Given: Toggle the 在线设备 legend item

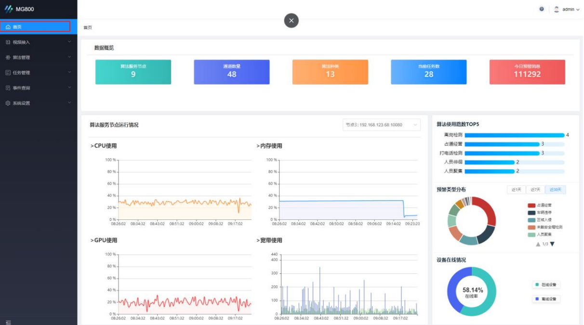Looking at the screenshot, I should 546,285.
